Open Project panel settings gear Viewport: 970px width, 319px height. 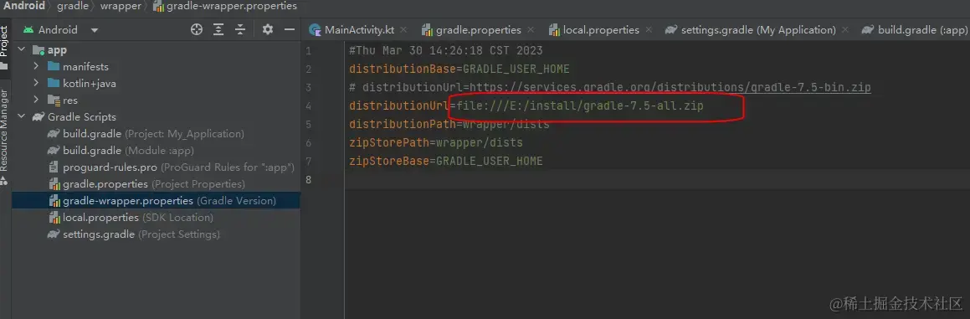(x=267, y=29)
